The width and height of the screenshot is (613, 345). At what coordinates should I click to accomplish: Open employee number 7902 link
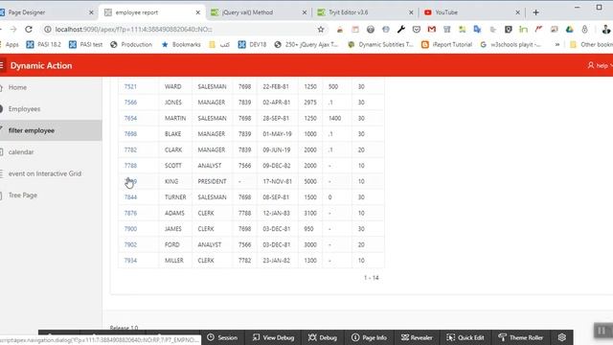[130, 245]
